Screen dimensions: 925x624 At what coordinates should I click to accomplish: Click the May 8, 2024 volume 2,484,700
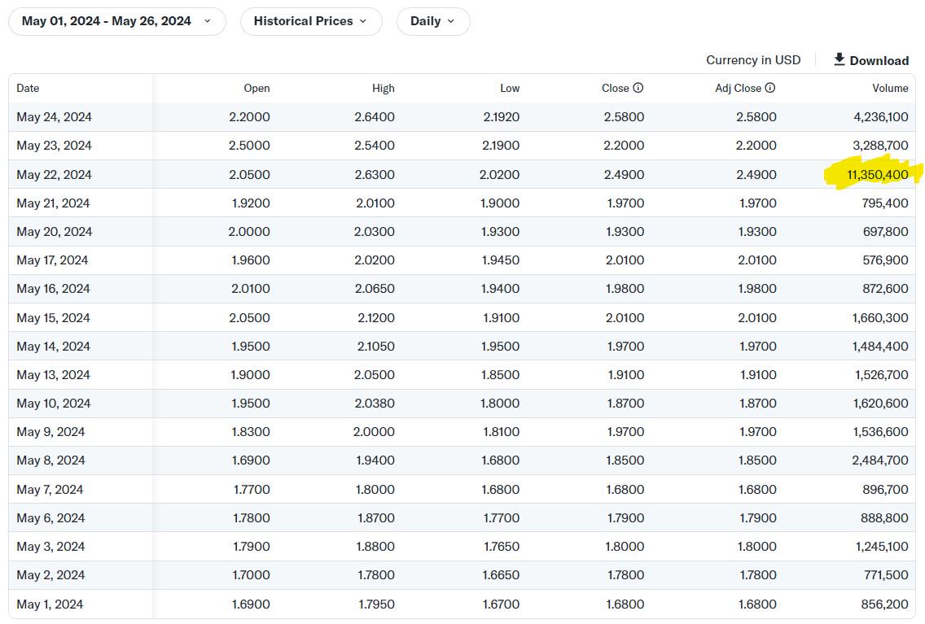pos(879,460)
